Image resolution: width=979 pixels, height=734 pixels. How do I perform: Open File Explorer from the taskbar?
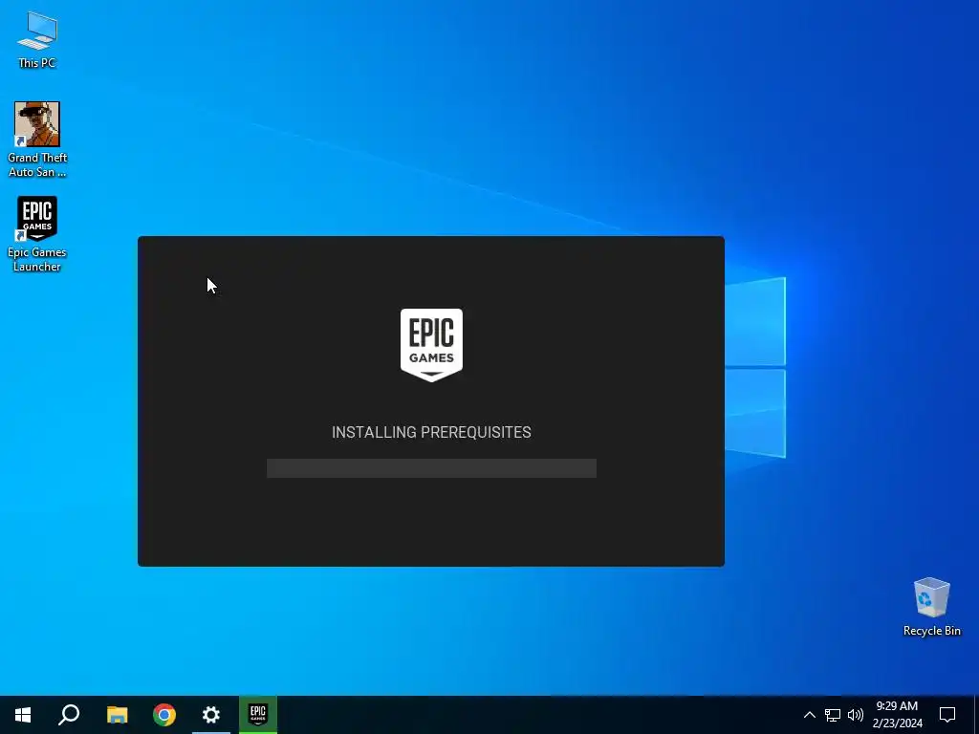(x=117, y=715)
